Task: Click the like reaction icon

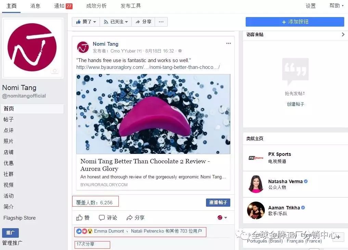Action: [79, 231]
